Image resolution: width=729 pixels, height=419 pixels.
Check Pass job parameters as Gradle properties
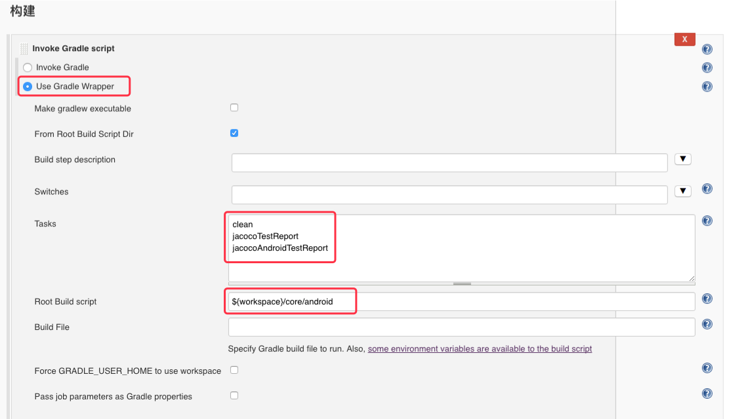[234, 395]
